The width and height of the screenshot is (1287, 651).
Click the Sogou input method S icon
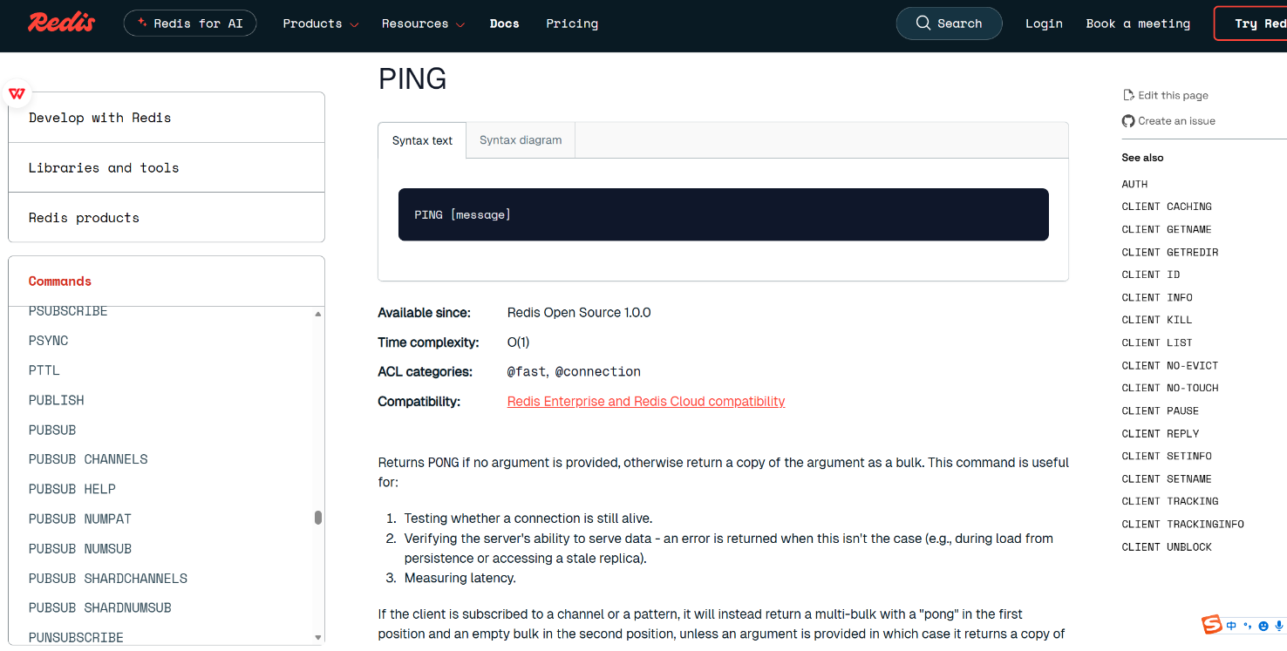click(x=1212, y=625)
